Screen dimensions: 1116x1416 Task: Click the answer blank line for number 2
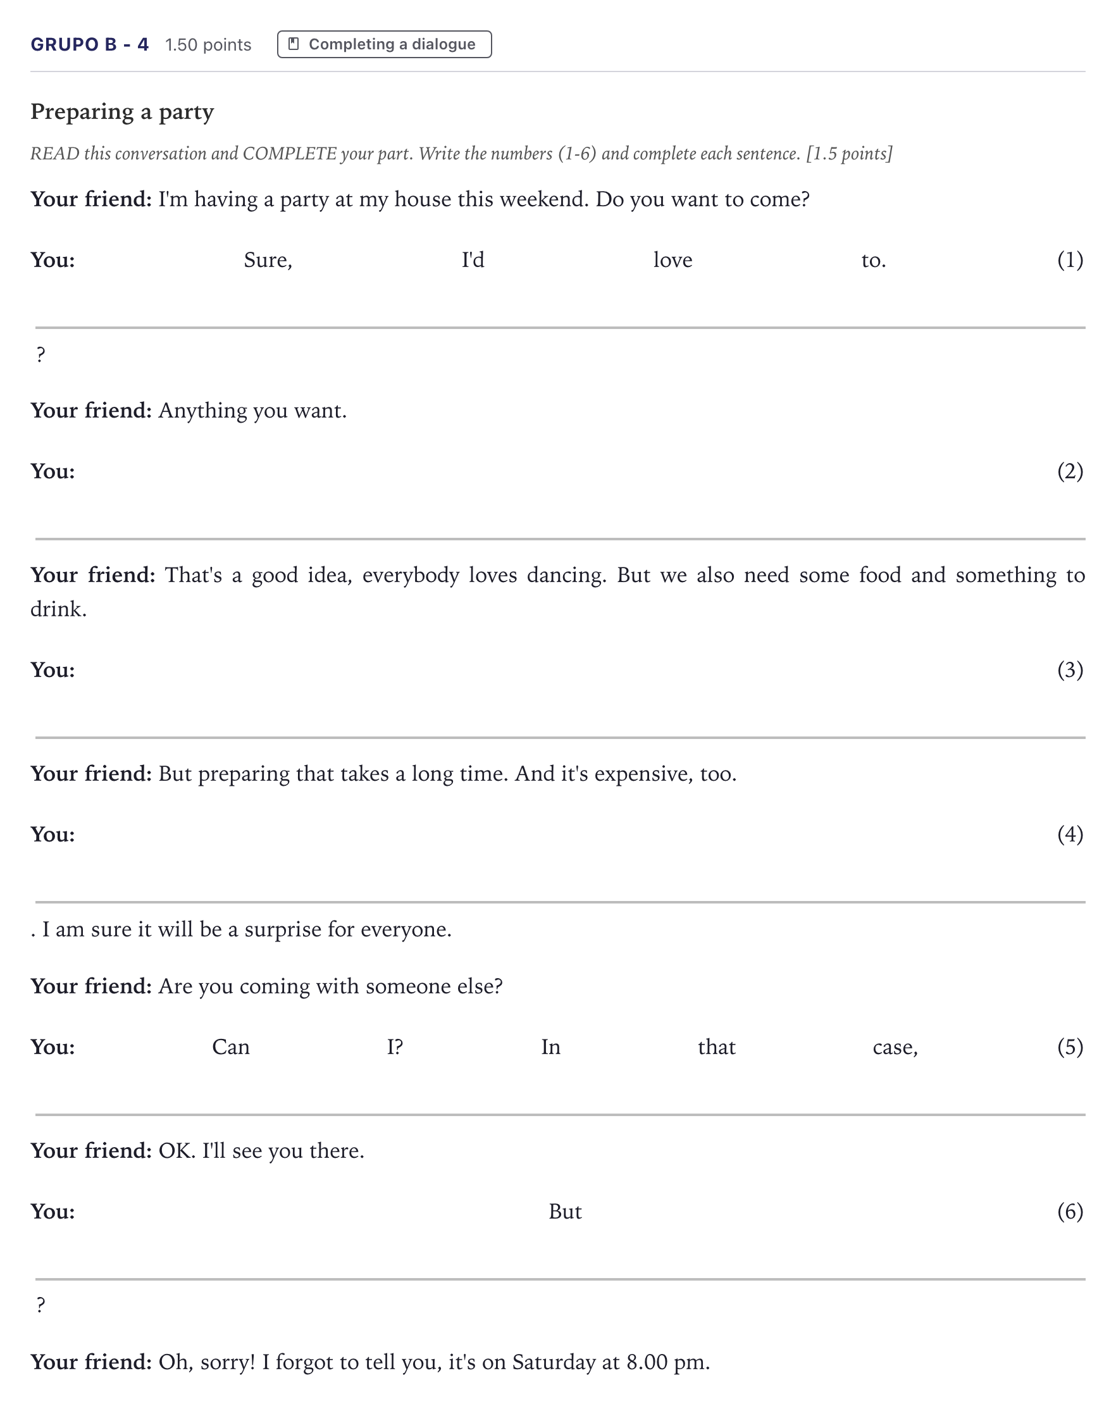(x=560, y=525)
